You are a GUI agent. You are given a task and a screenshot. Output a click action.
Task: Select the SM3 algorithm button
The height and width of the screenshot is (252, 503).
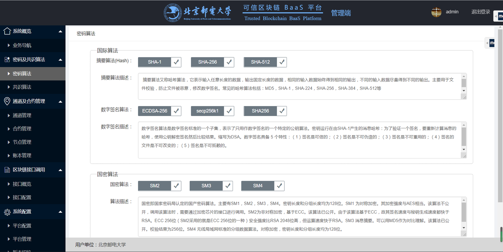[x=206, y=186]
